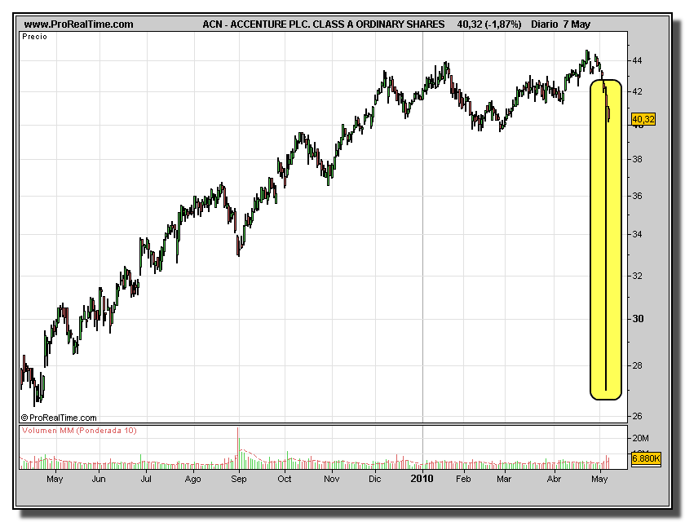The width and height of the screenshot is (685, 522).
Task: Click the © ProRealTime.com copyright text
Action: click(59, 418)
